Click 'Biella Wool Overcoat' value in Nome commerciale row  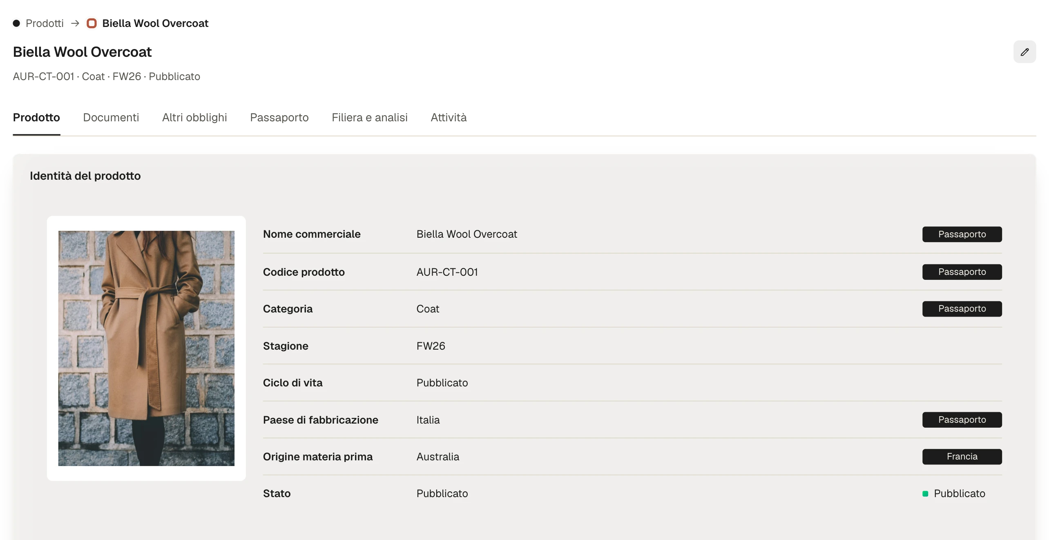click(x=467, y=234)
